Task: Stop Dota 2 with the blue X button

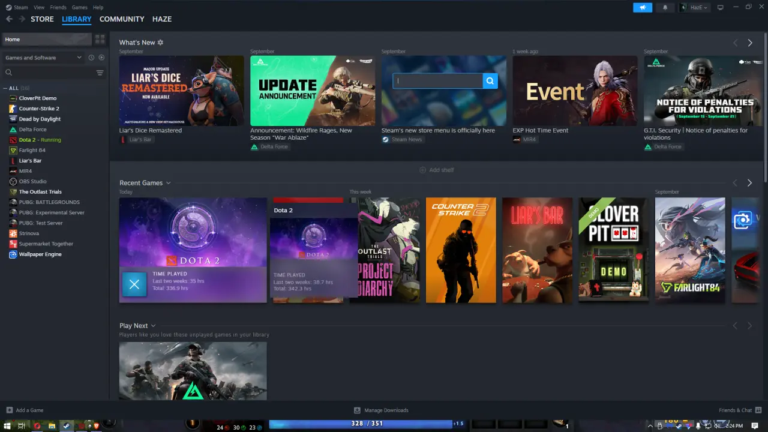Action: tap(134, 284)
